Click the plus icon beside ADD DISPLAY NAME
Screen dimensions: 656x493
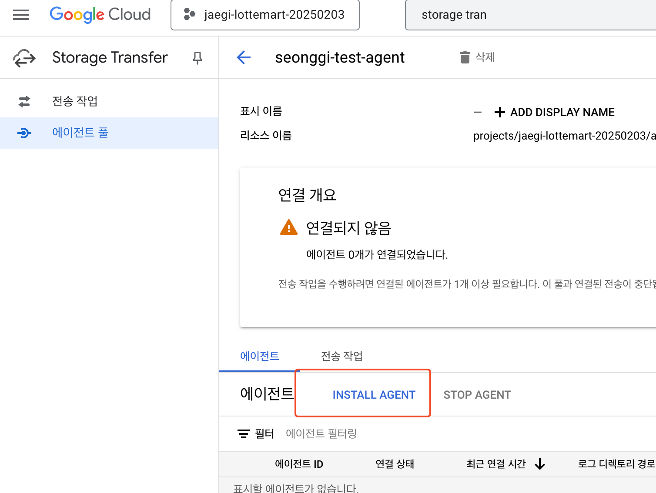point(500,112)
